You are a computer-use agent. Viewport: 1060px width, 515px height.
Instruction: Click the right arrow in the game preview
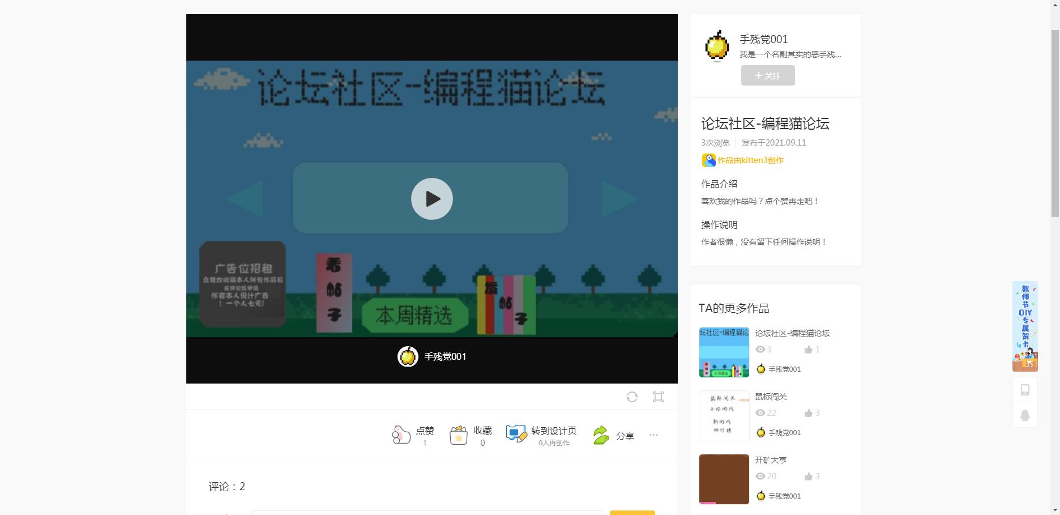pyautogui.click(x=619, y=199)
